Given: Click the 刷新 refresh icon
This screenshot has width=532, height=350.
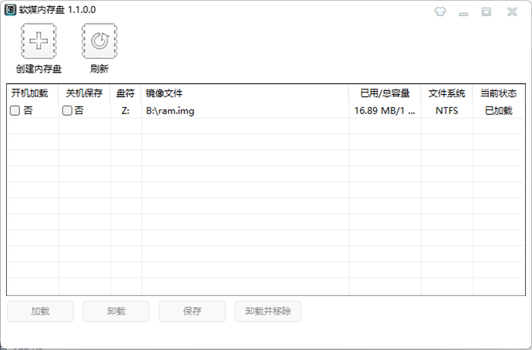Looking at the screenshot, I should (99, 42).
